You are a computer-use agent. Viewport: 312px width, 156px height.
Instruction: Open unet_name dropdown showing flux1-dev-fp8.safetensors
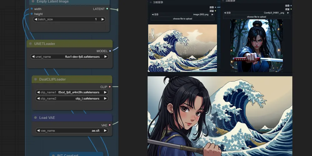(x=69, y=57)
